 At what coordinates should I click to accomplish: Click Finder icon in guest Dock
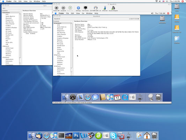click(x=65, y=97)
